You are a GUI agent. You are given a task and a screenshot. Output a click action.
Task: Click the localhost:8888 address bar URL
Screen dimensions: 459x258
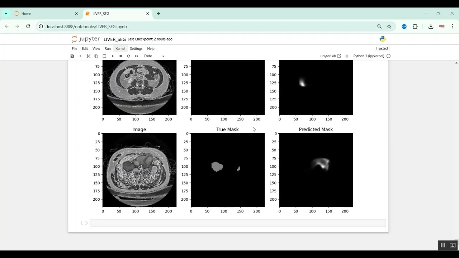coord(87,27)
